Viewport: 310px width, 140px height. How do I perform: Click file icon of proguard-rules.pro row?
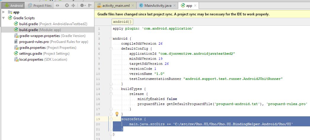[x=16, y=42]
